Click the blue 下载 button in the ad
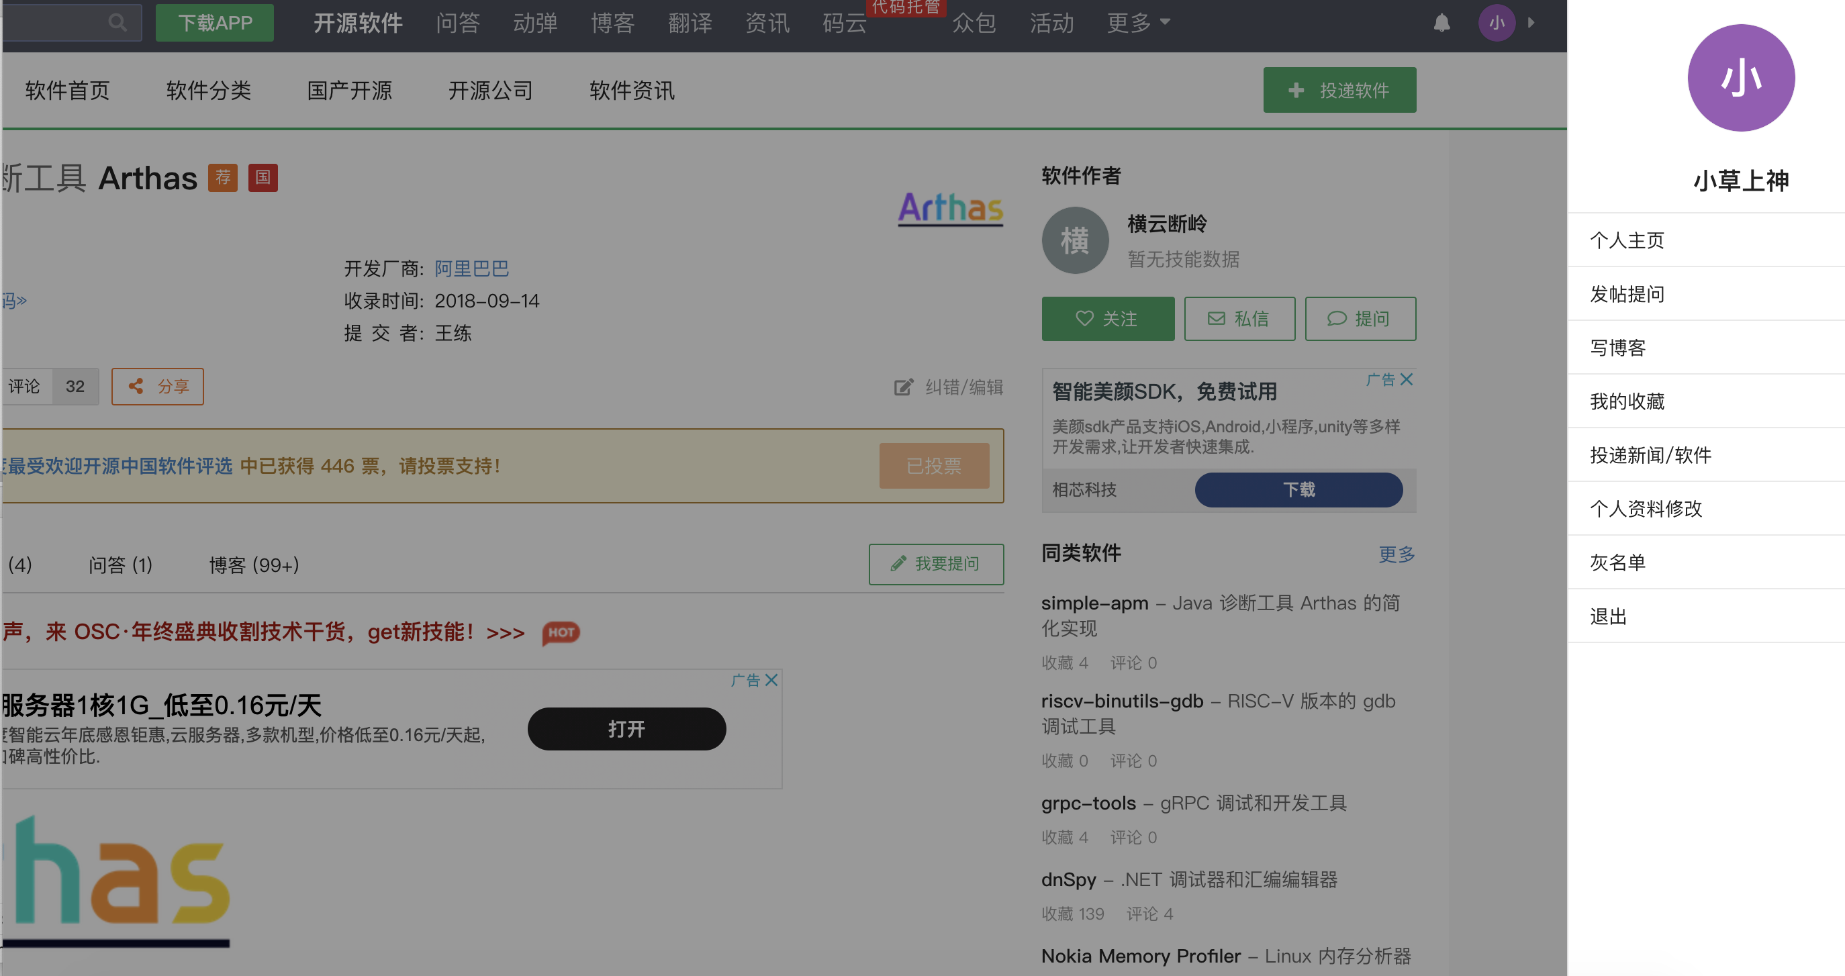1845x976 pixels. (1298, 490)
